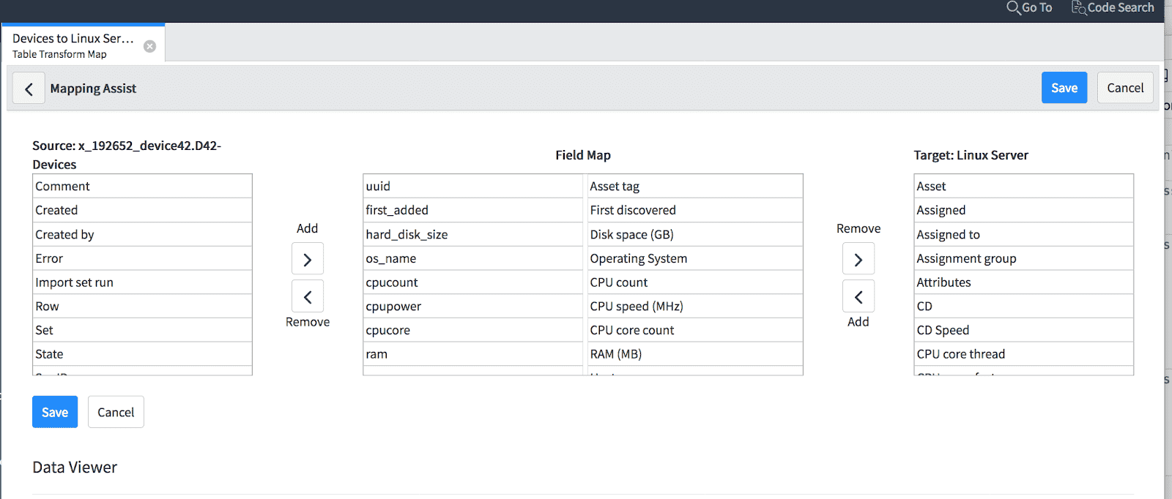Click the target Add left-arrow button
1172x499 pixels.
click(858, 297)
